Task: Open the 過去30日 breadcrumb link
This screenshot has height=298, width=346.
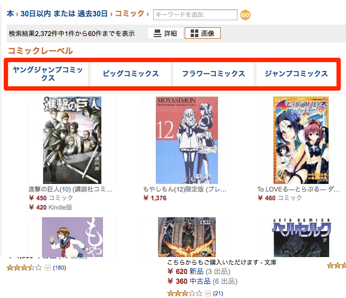Action: click(x=93, y=14)
